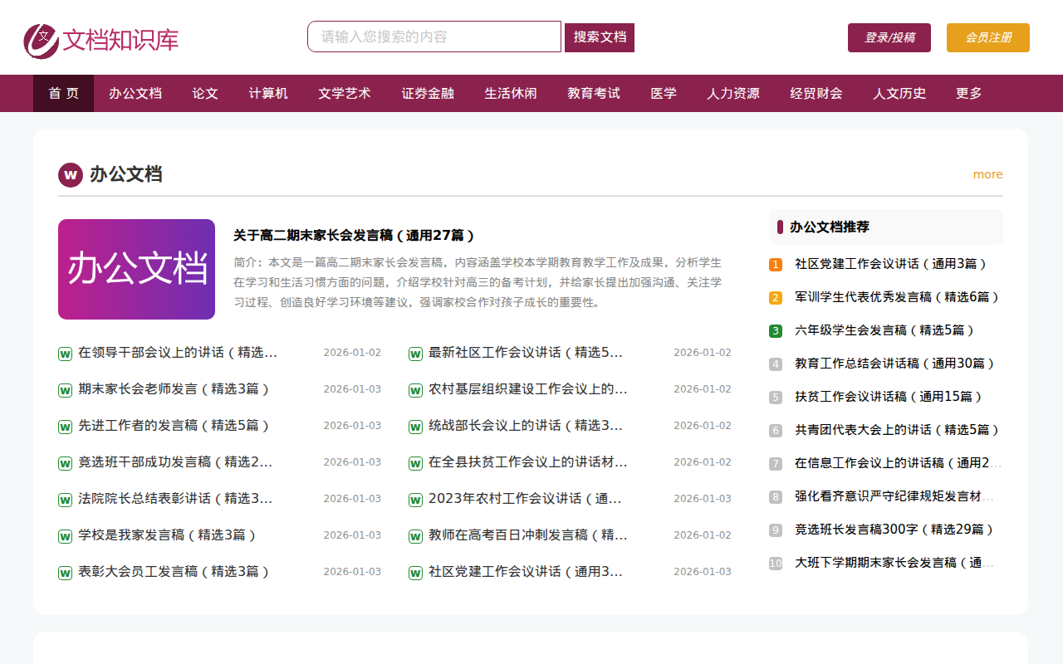This screenshot has width=1063, height=664.
Task: Open 会员注册 registration page
Action: coord(987,37)
